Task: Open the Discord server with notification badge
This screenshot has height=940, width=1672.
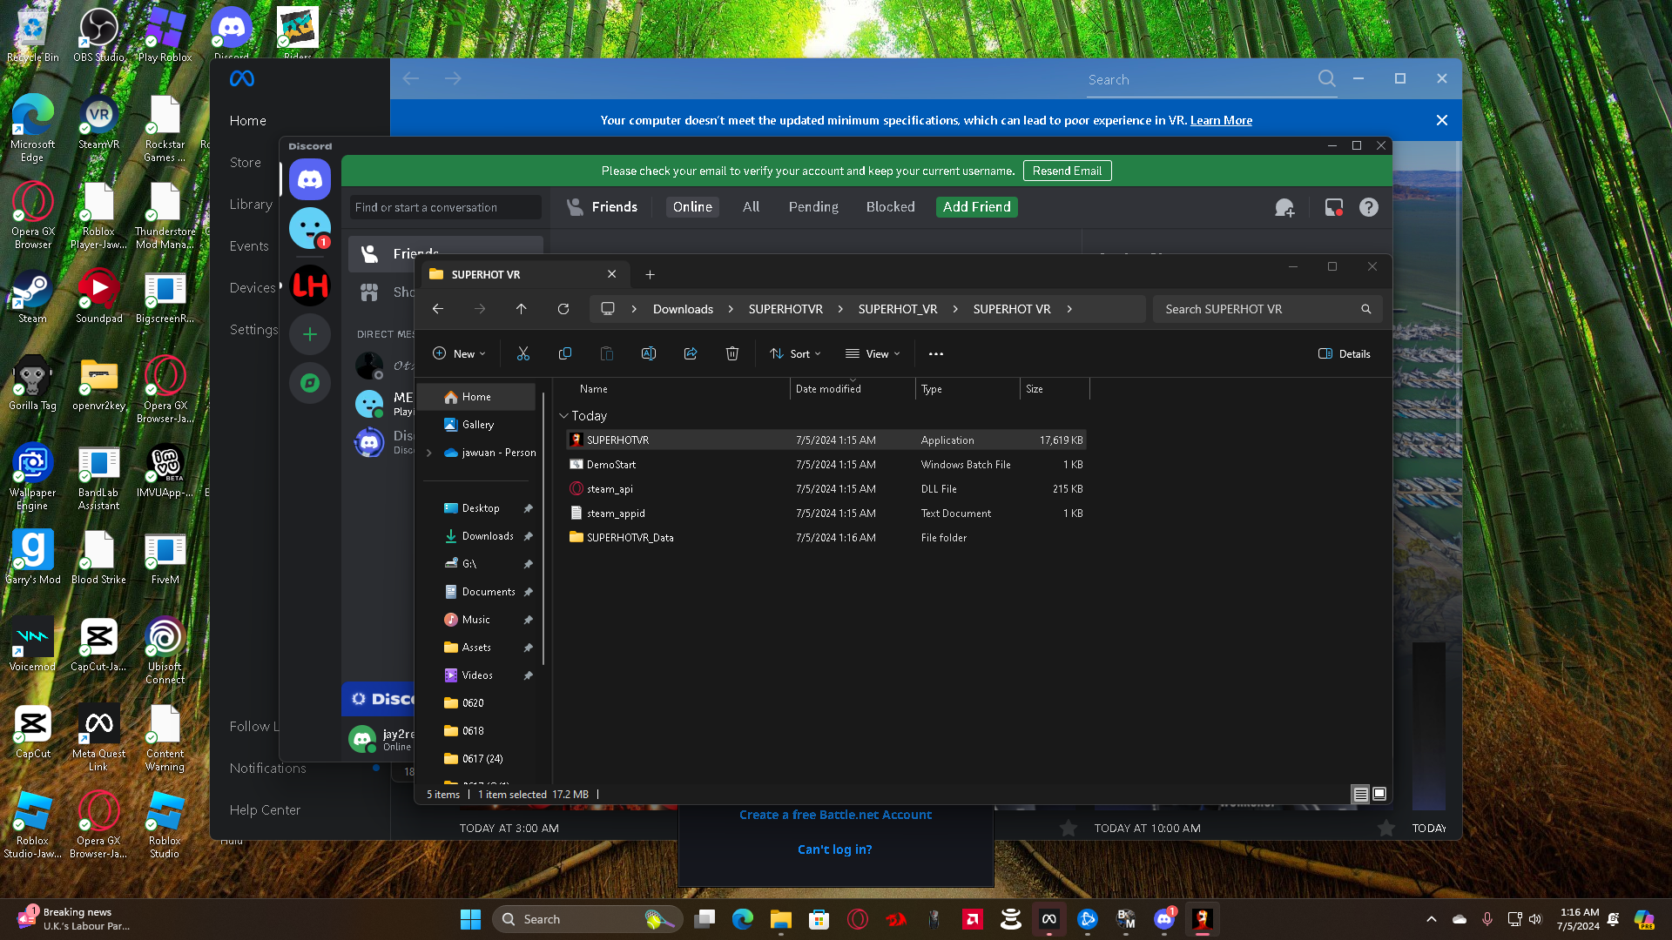Action: [x=310, y=228]
